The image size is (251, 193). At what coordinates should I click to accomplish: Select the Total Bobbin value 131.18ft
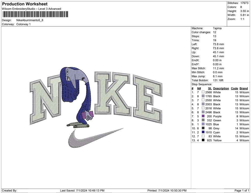click(x=218, y=80)
